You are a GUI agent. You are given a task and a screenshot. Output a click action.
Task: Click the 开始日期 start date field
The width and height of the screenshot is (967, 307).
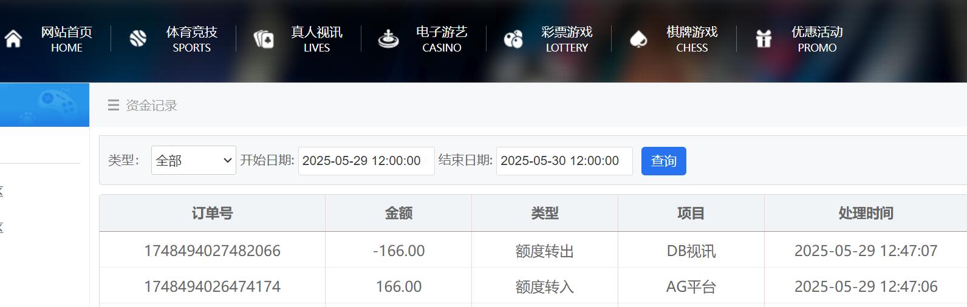(366, 161)
